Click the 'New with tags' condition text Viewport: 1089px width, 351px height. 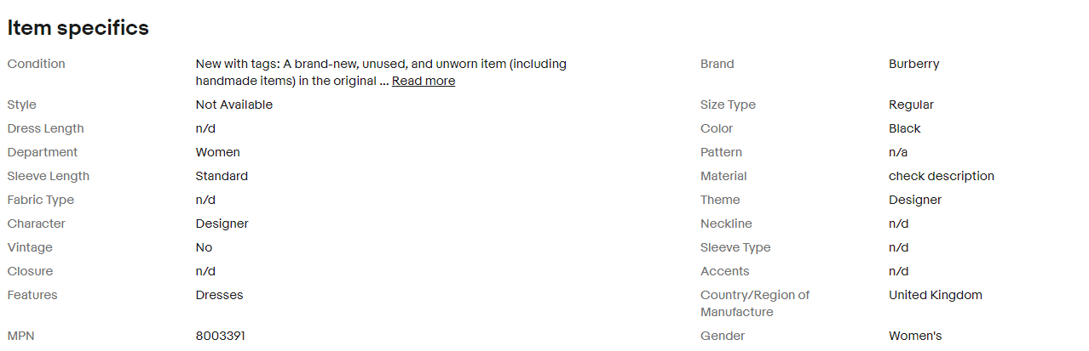[380, 64]
